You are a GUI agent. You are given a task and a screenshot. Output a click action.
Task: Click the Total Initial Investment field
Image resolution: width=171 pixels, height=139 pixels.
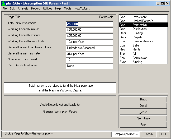pyautogui.click(x=89, y=24)
